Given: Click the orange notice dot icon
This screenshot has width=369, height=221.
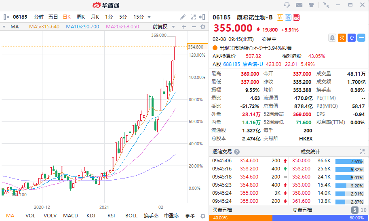Looking at the screenshot, I should pyautogui.click(x=215, y=48).
